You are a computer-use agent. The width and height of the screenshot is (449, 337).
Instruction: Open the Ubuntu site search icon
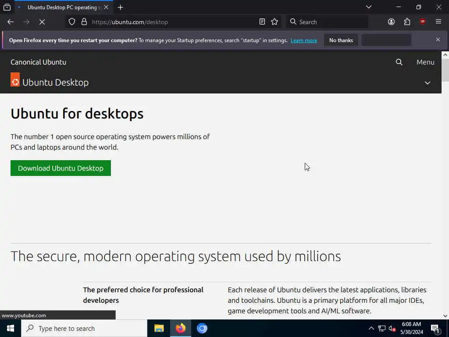pos(399,62)
